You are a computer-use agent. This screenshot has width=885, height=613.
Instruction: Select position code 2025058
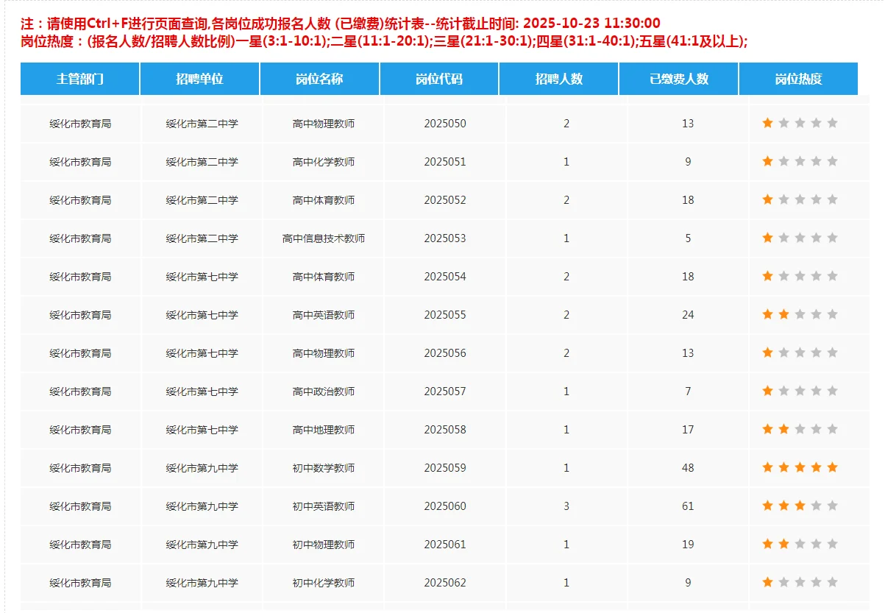[x=445, y=430]
